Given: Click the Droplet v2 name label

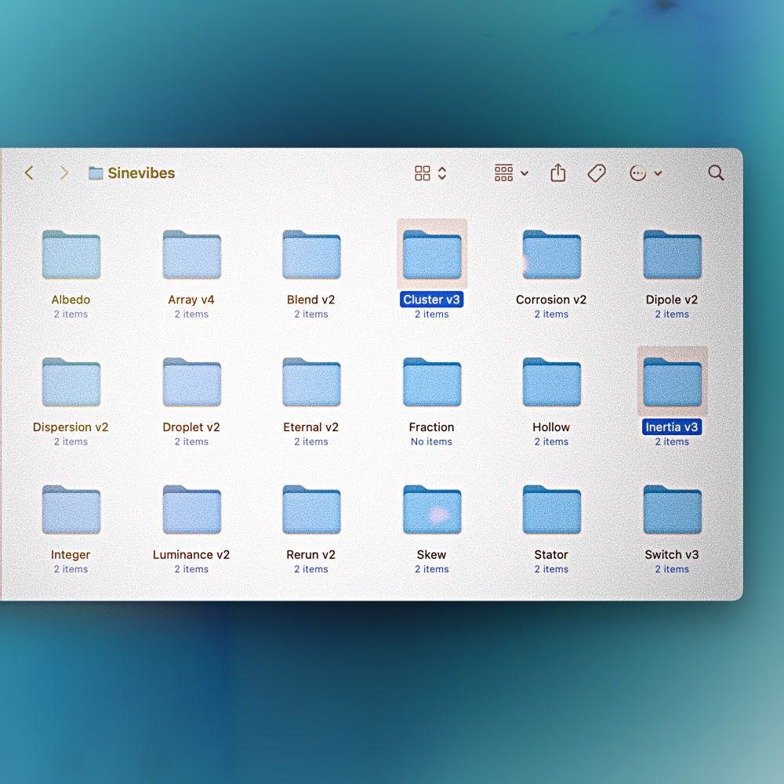Looking at the screenshot, I should click(x=191, y=427).
